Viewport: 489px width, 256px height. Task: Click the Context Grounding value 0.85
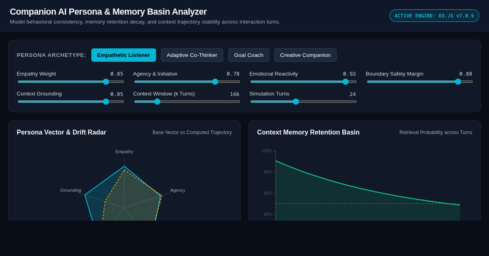coord(117,94)
